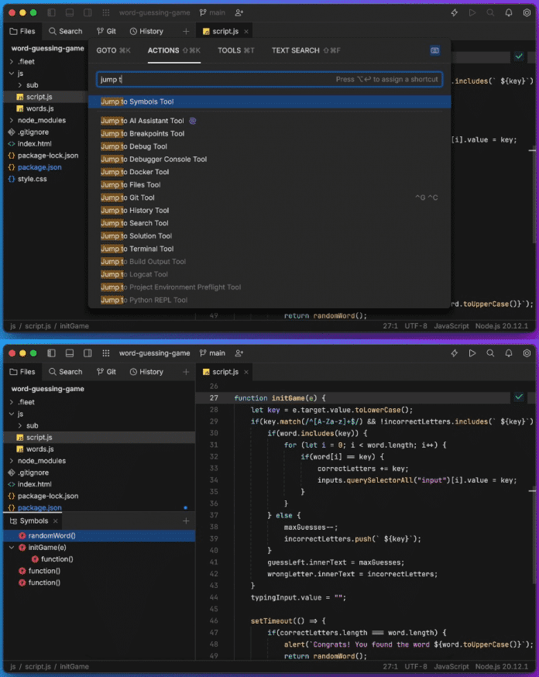Expand node_modules folder in bottom window file tree

(12, 461)
